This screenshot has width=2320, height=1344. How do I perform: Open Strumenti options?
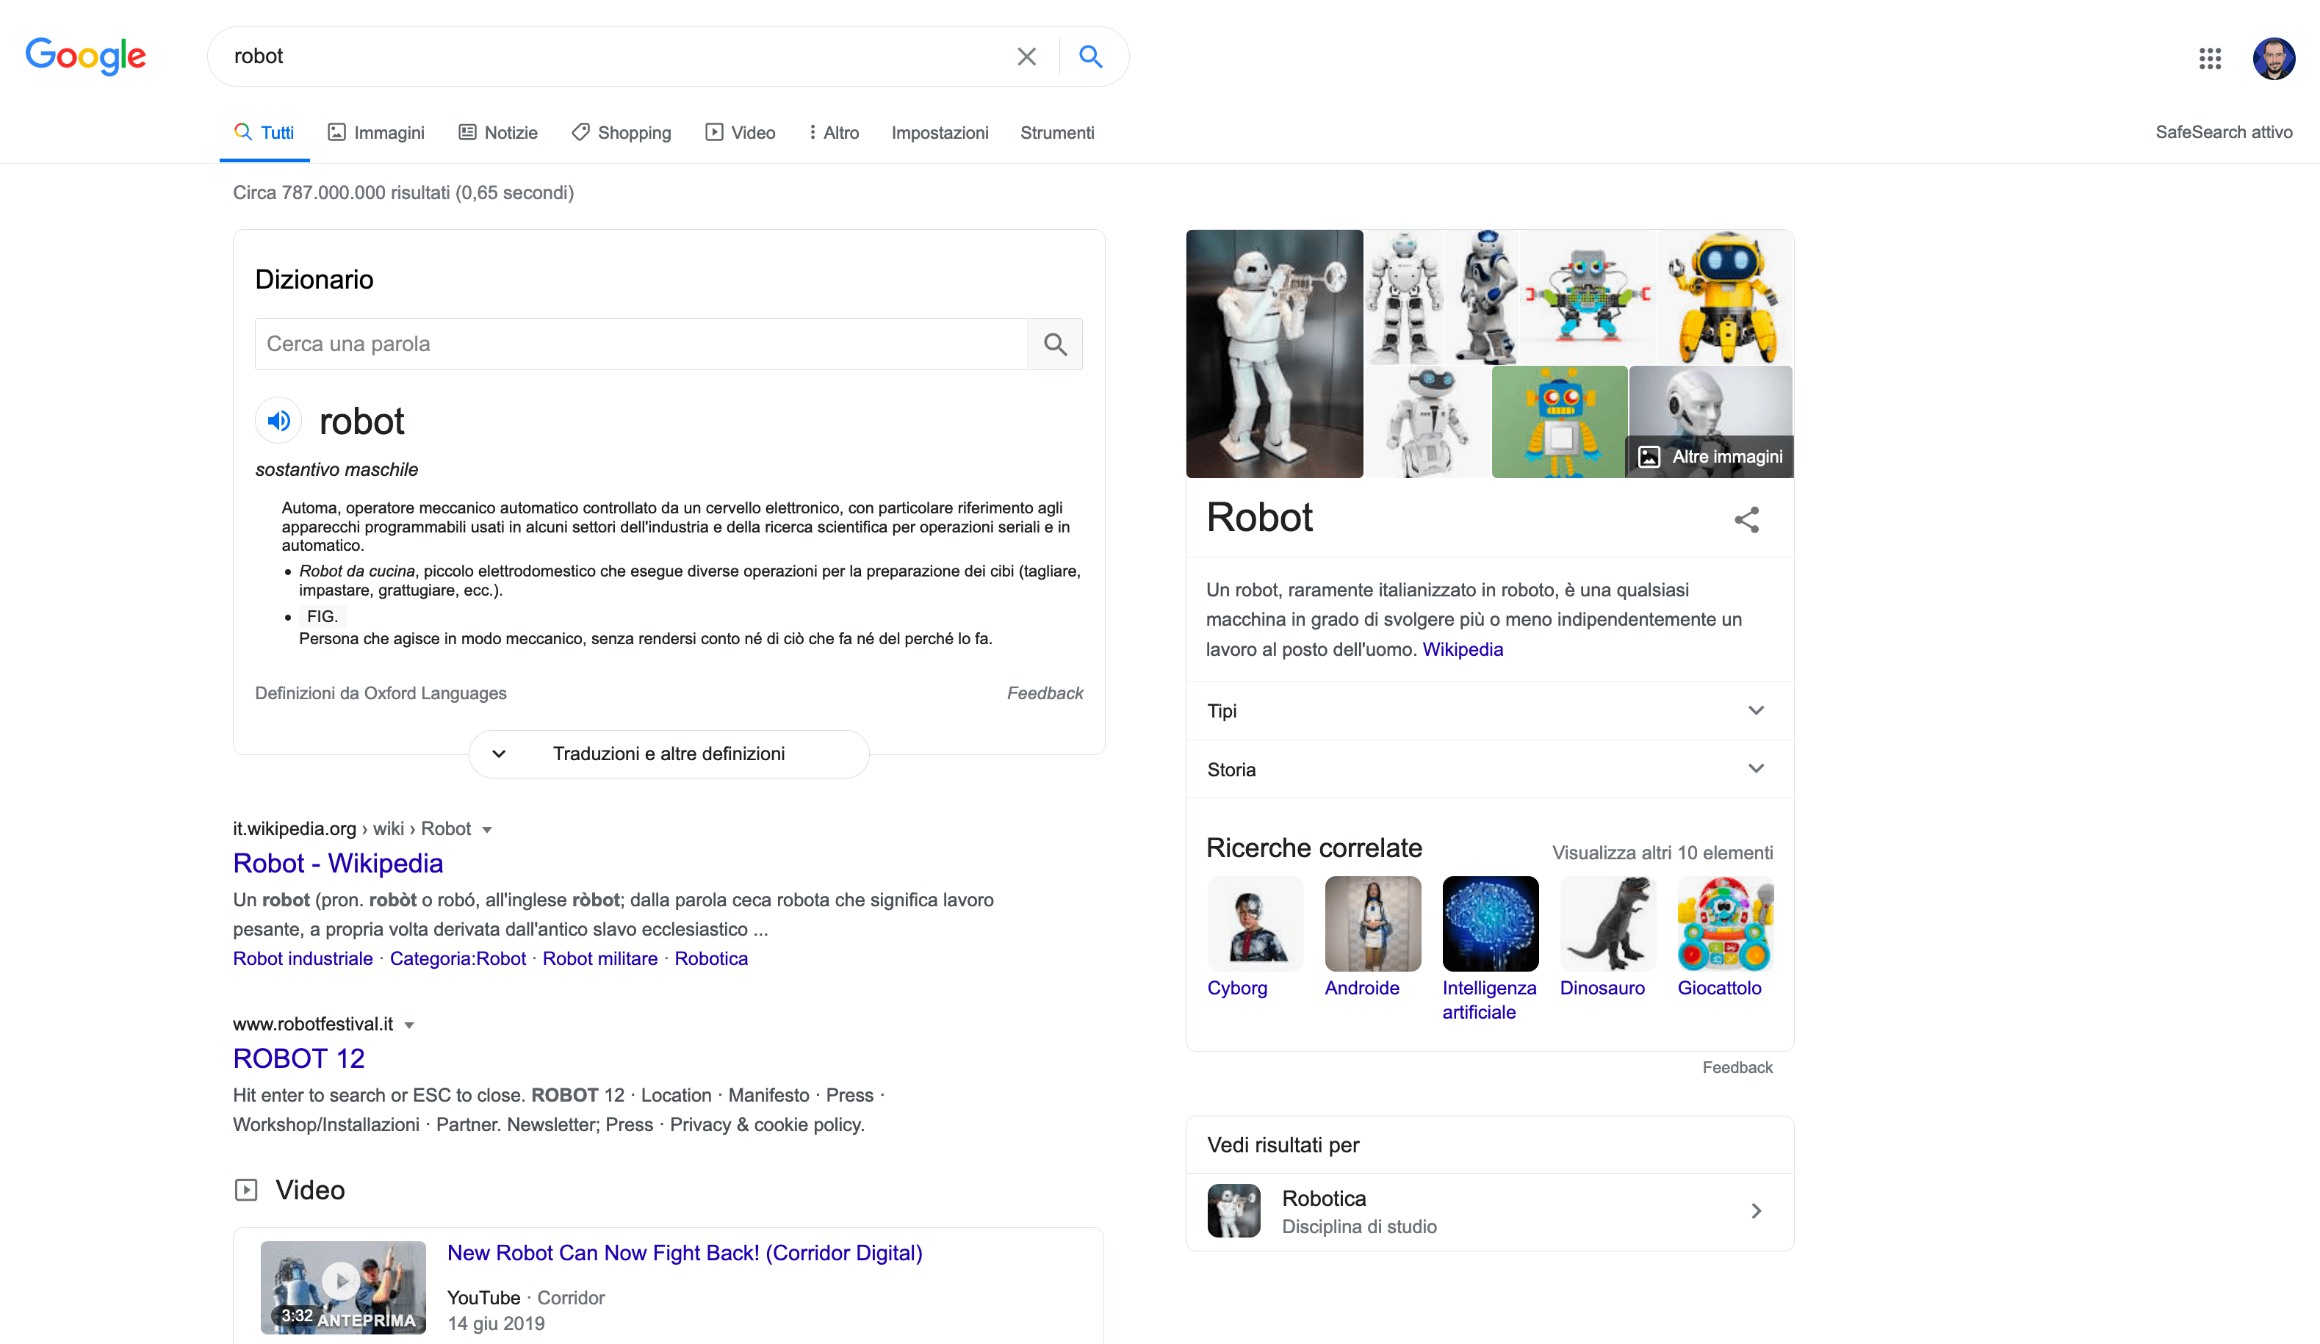click(1057, 132)
